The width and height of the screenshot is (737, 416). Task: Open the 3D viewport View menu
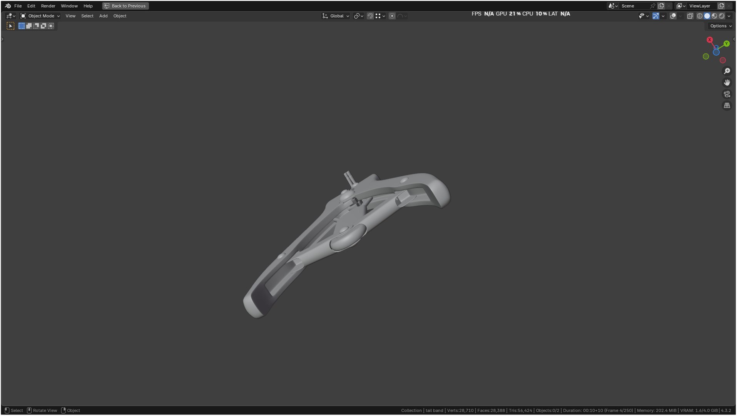coord(70,16)
